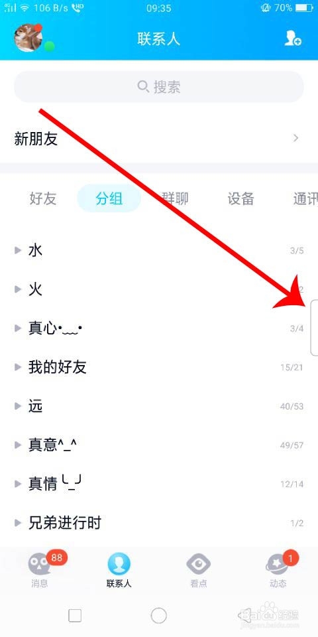Image resolution: width=318 pixels, height=637 pixels.
Task: Open the 看点 eye icon
Action: (198, 564)
